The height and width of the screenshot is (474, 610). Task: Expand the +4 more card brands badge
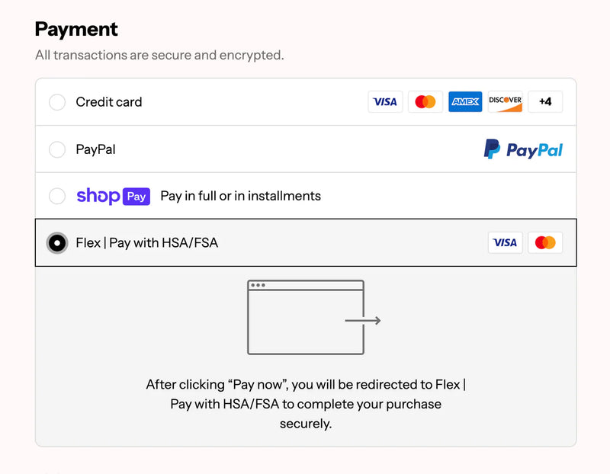point(545,101)
